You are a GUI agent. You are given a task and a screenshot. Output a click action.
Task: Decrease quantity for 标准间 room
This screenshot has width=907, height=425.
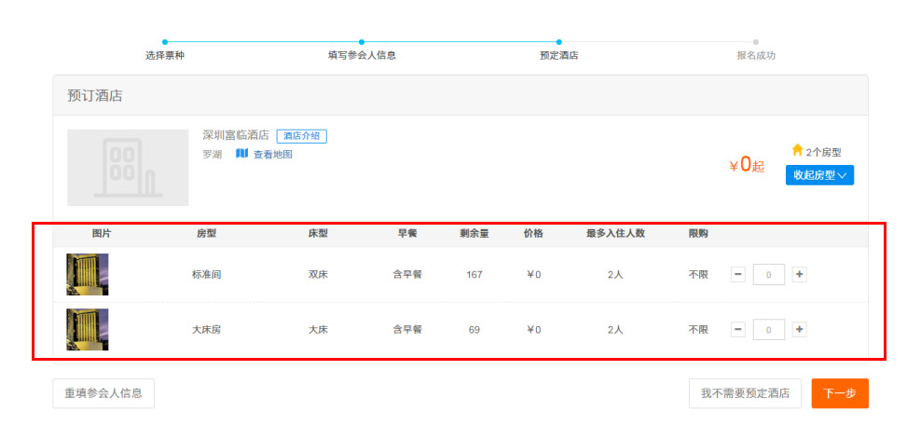[738, 274]
